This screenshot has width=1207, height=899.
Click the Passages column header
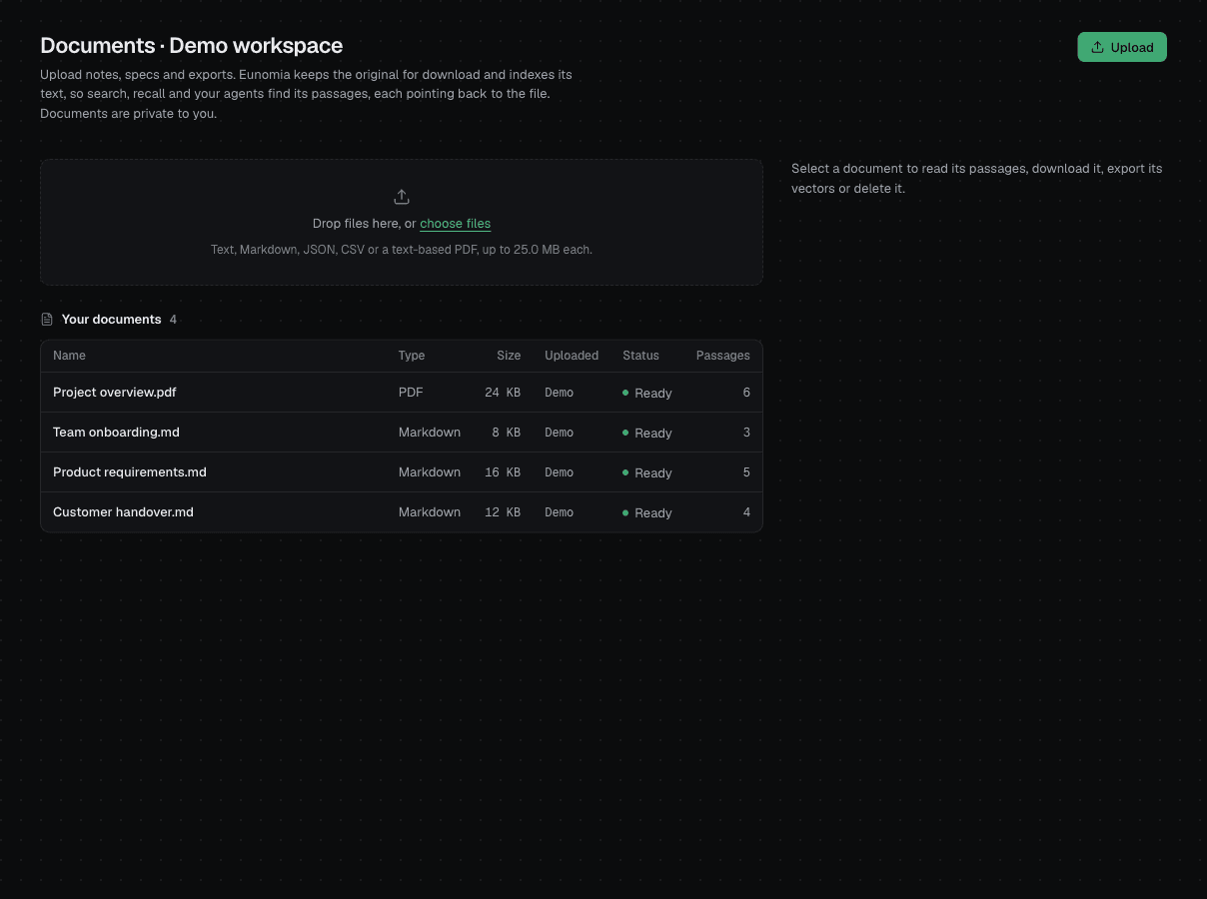[723, 356]
